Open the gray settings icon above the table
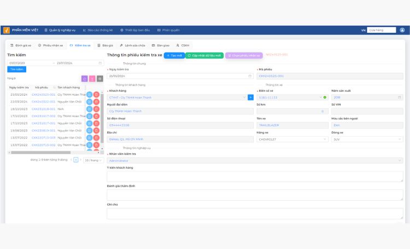This screenshot has height=249, width=410. coord(99,79)
